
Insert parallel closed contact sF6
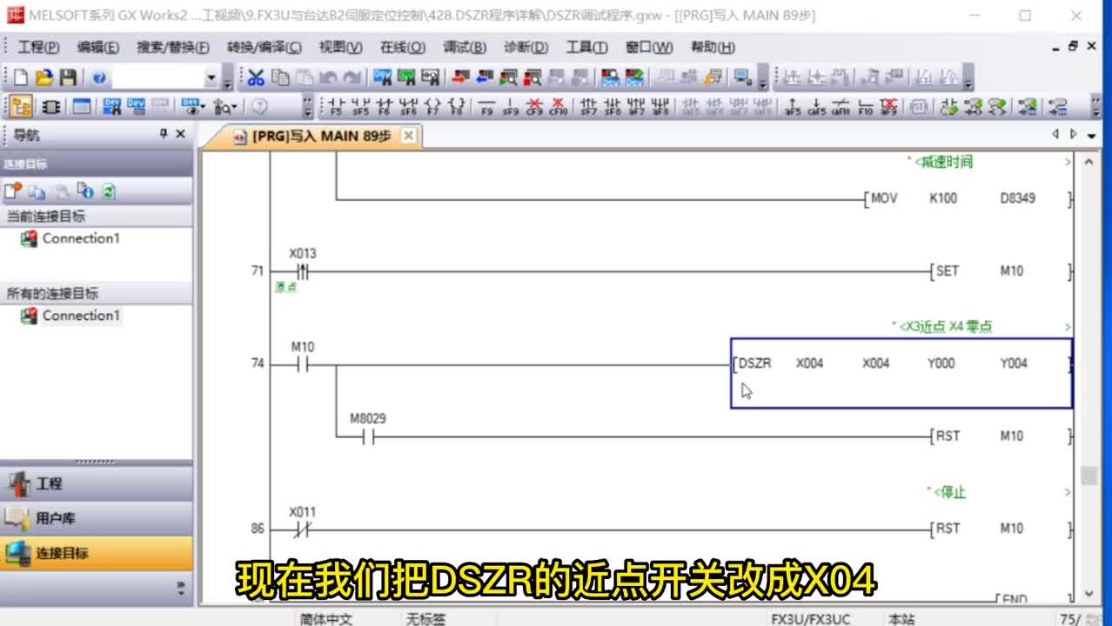[x=408, y=107]
